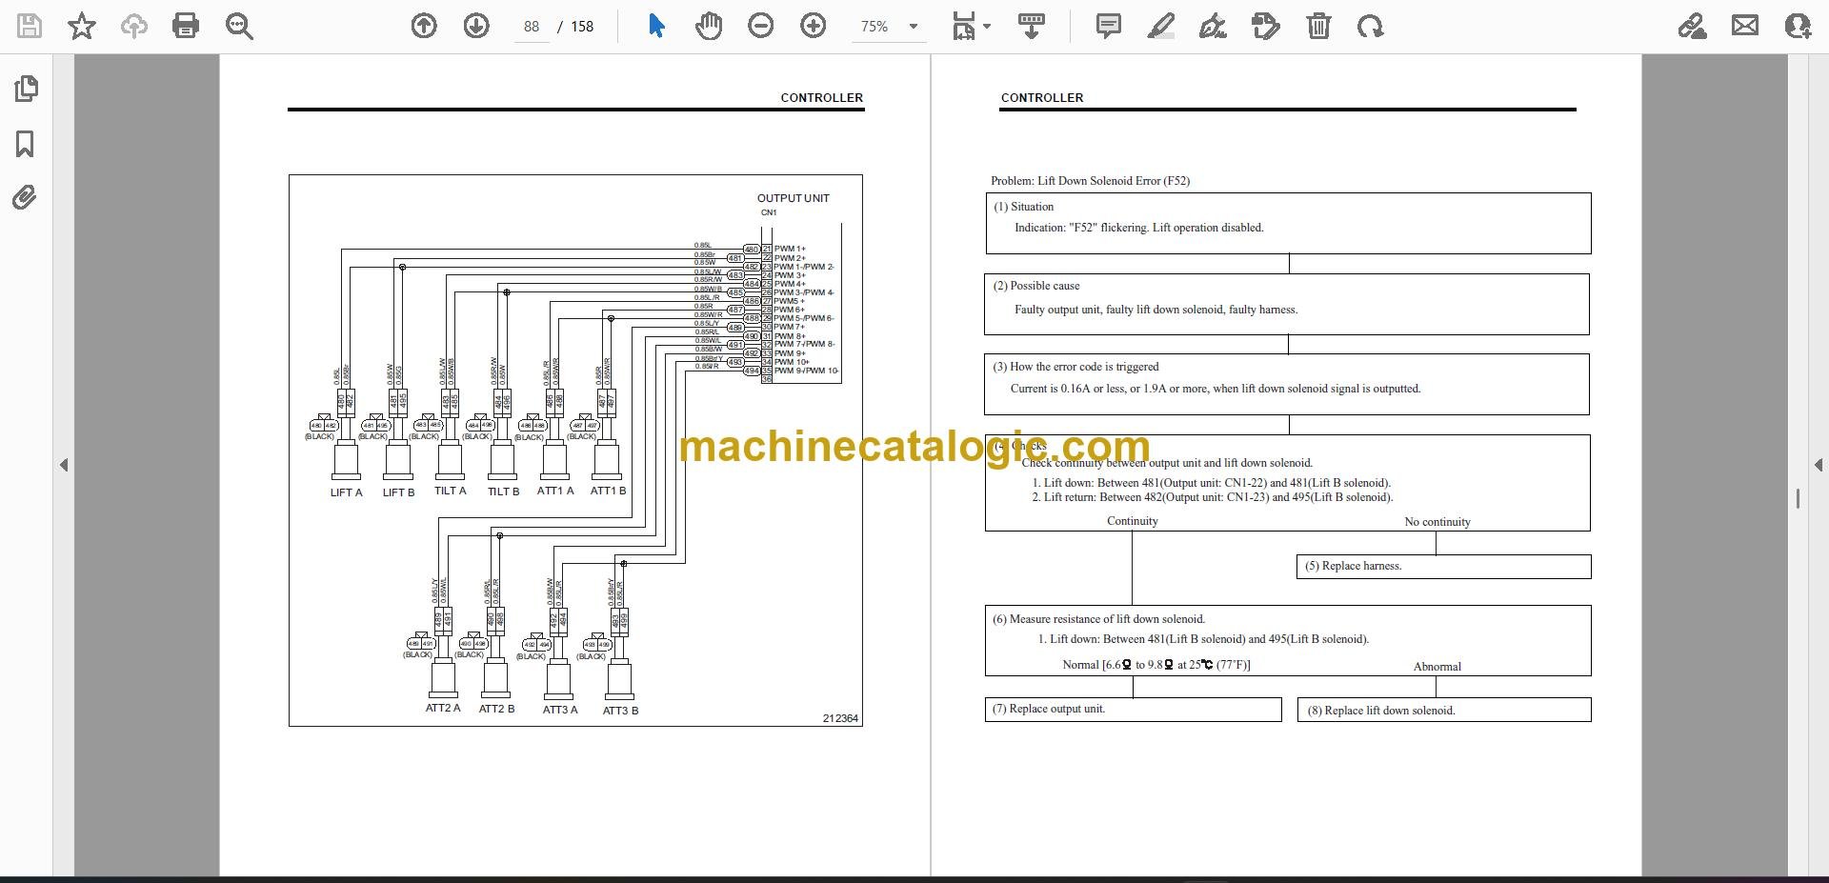
Task: Click the 'TILT A' solenoid label
Action: point(451,491)
